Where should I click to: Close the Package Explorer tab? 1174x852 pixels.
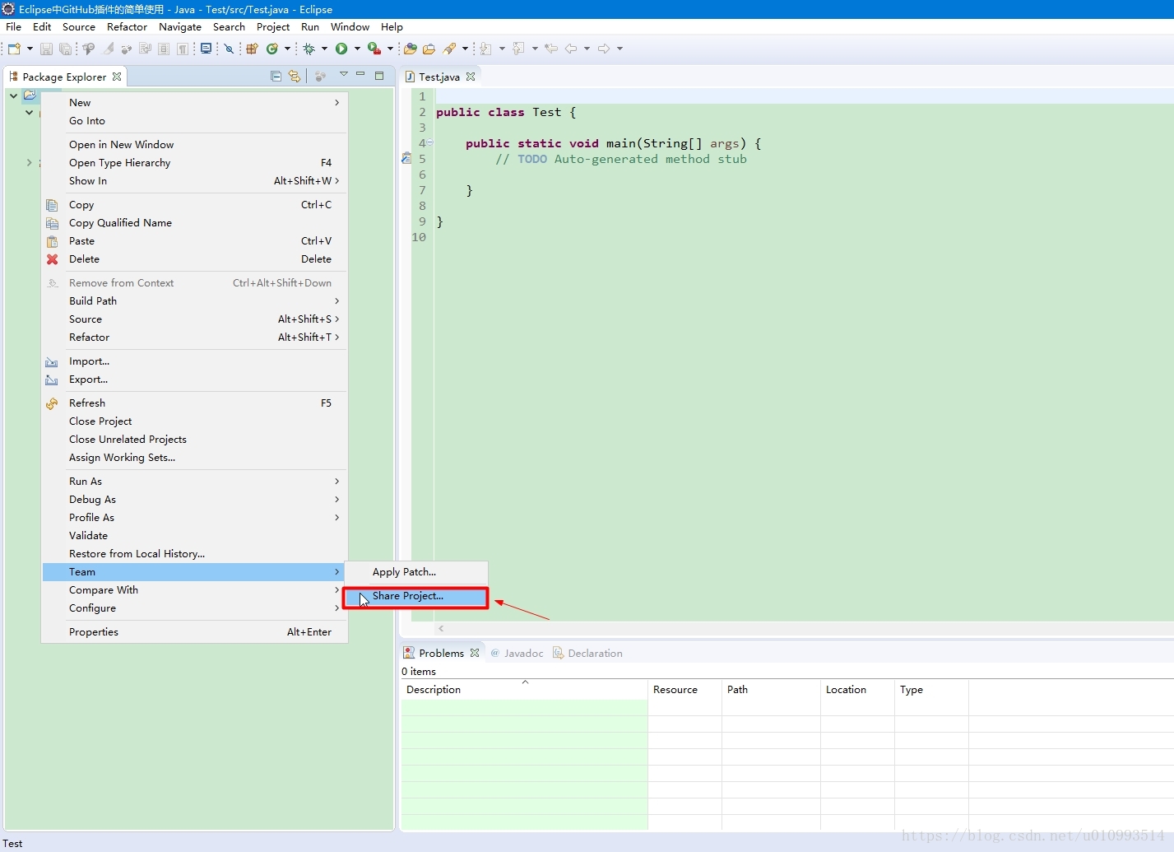(x=117, y=77)
